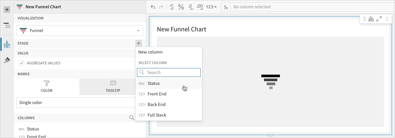Image resolution: width=395 pixels, height=138 pixels.
Task: Click the add new element plus icon in sidebar
Action: (x=7, y=10)
